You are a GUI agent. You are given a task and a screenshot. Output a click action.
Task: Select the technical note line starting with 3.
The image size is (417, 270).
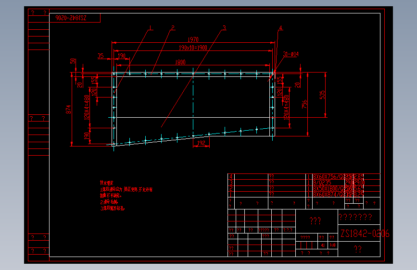pyautogui.click(x=112, y=209)
